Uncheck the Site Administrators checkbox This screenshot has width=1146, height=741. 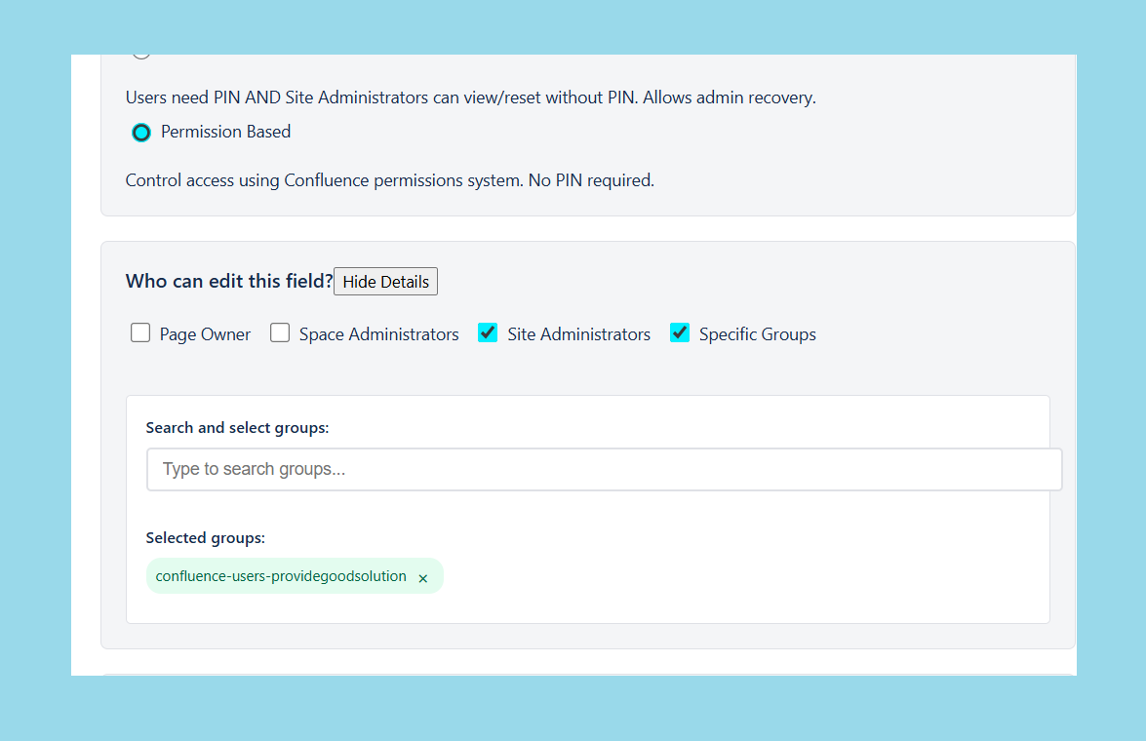(488, 333)
